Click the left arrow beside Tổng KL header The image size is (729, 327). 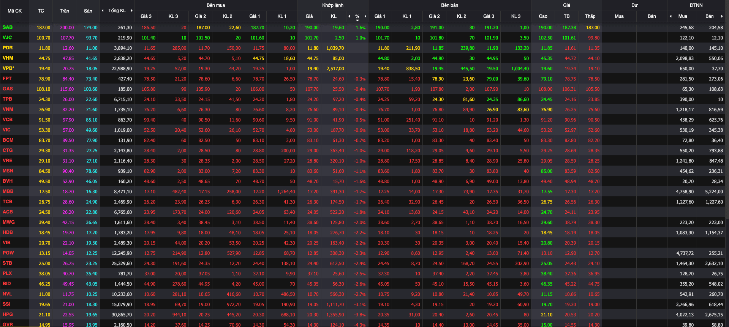point(103,11)
